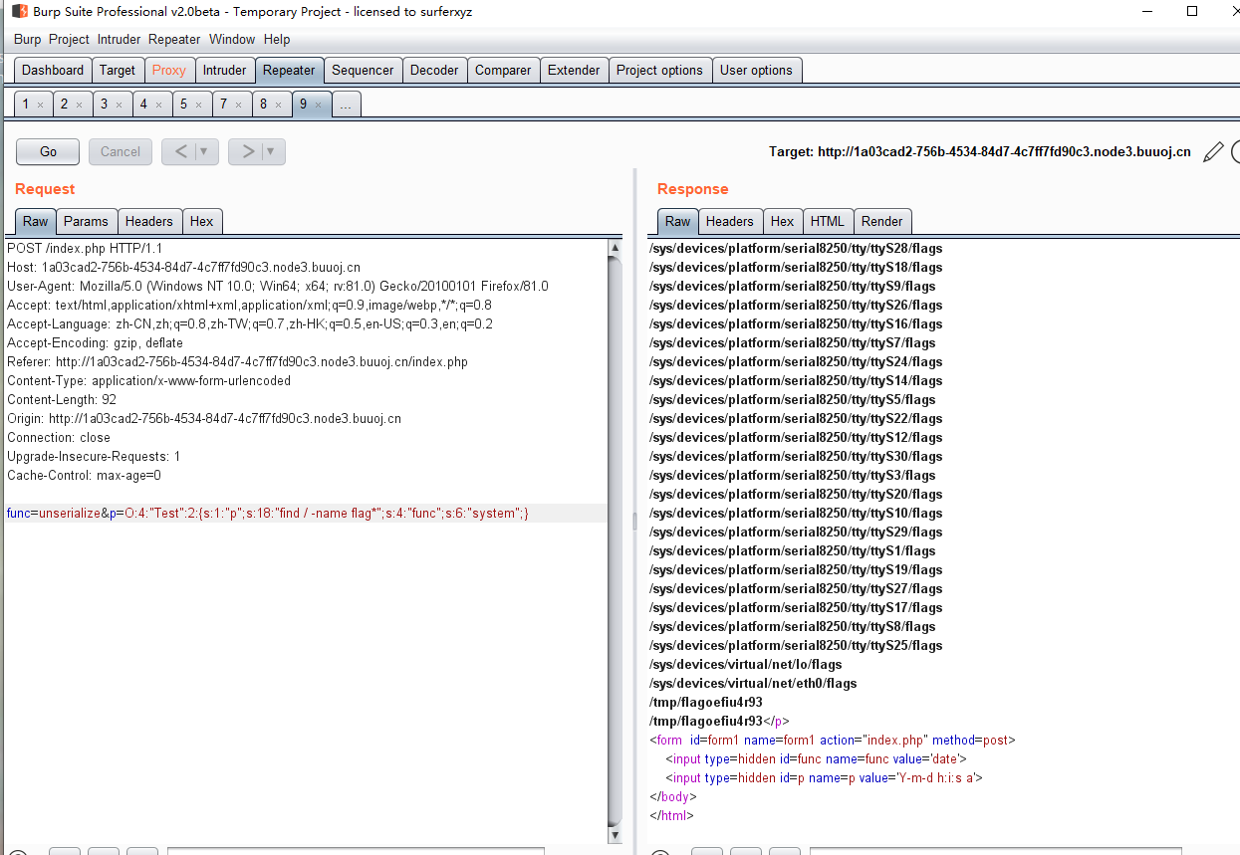Close Repeater tab 1 via its x
This screenshot has height=855, width=1240.
[40, 105]
